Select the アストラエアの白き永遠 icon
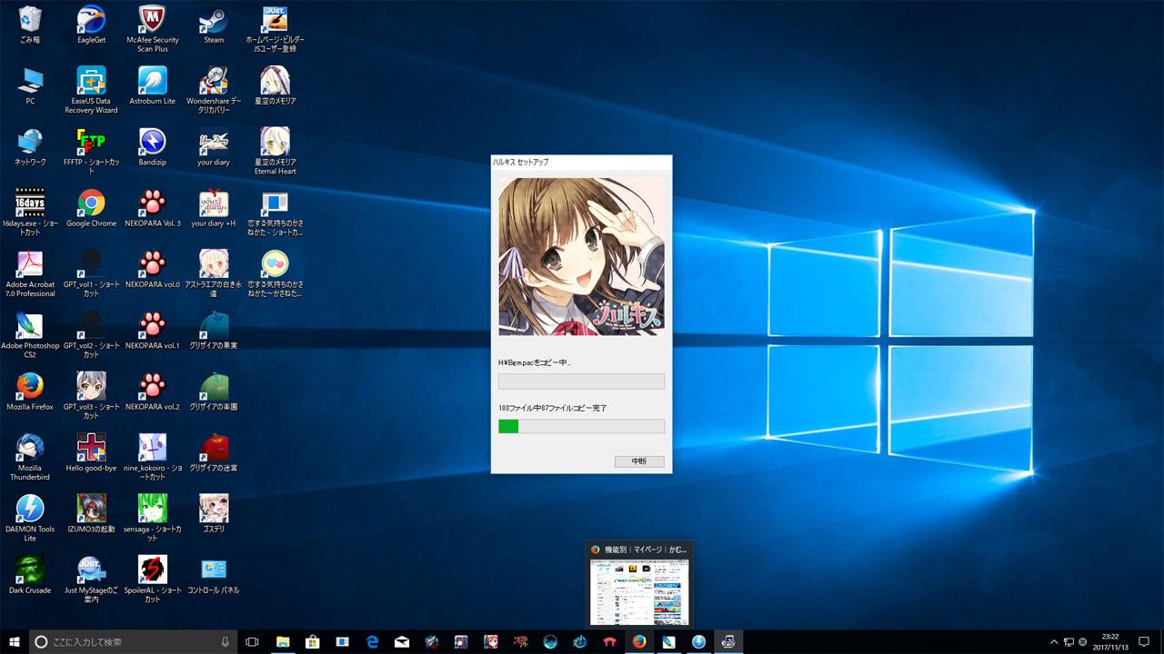This screenshot has height=654, width=1164. [214, 273]
